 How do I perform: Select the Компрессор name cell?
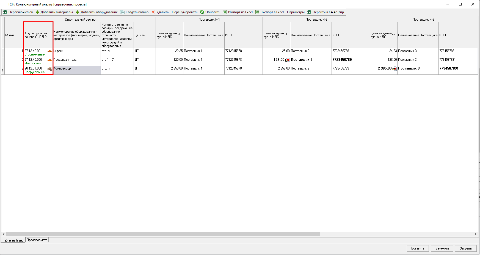tap(77, 70)
